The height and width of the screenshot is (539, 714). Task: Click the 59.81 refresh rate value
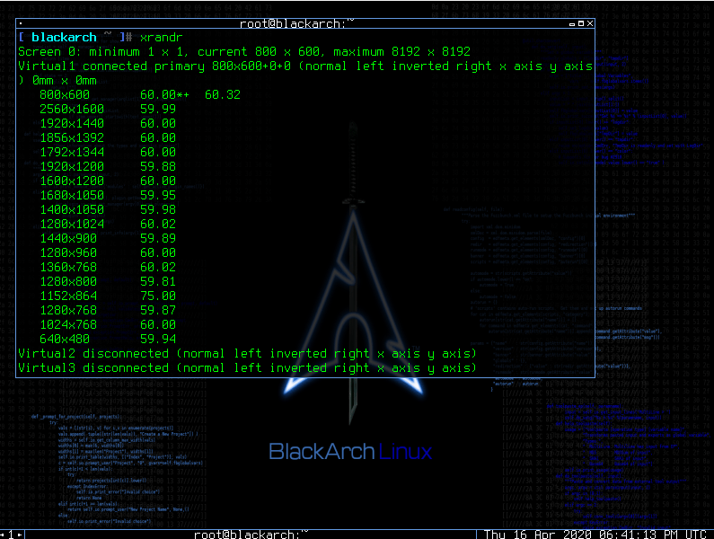(x=157, y=281)
